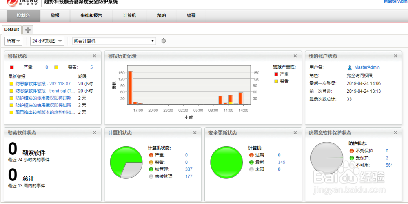The width and height of the screenshot is (408, 204).
Task: Click gray 未被管理 ball icon
Action: (151, 176)
